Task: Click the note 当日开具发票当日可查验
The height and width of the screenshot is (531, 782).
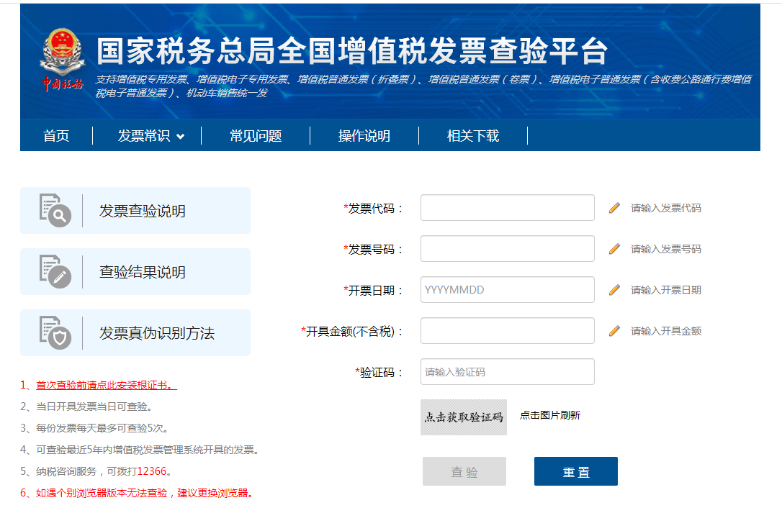Action: (x=86, y=407)
